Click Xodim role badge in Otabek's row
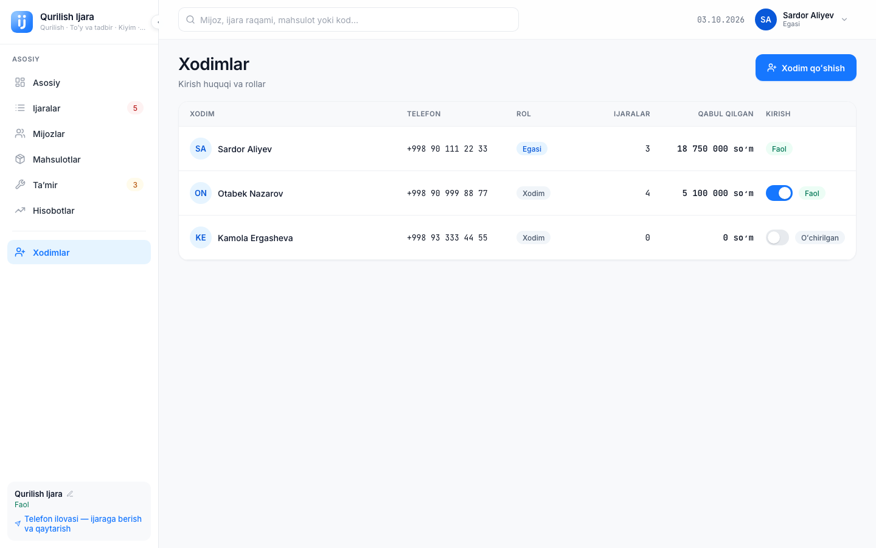Viewport: 876px width, 548px height. tap(534, 193)
